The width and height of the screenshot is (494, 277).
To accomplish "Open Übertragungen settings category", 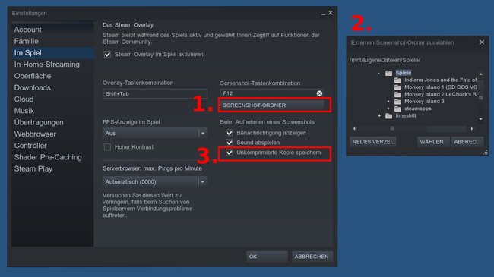I will (x=52, y=122).
